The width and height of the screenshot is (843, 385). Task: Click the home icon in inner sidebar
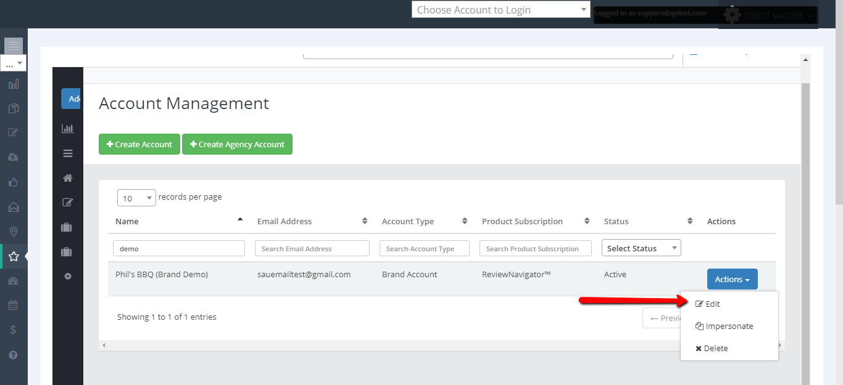[x=68, y=178]
